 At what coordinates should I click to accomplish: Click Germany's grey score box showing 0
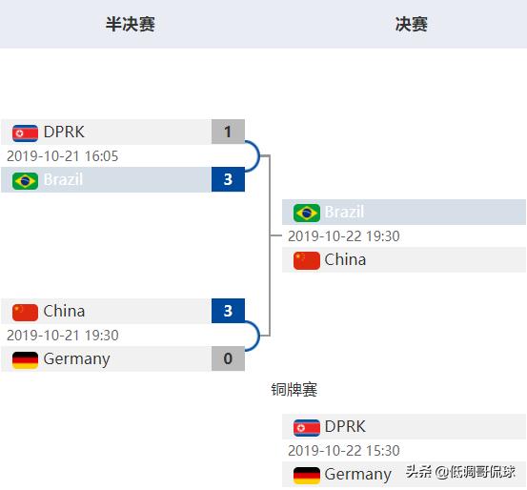228,358
